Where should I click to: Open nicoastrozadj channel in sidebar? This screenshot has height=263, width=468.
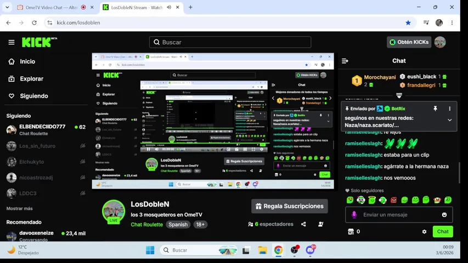click(x=46, y=178)
